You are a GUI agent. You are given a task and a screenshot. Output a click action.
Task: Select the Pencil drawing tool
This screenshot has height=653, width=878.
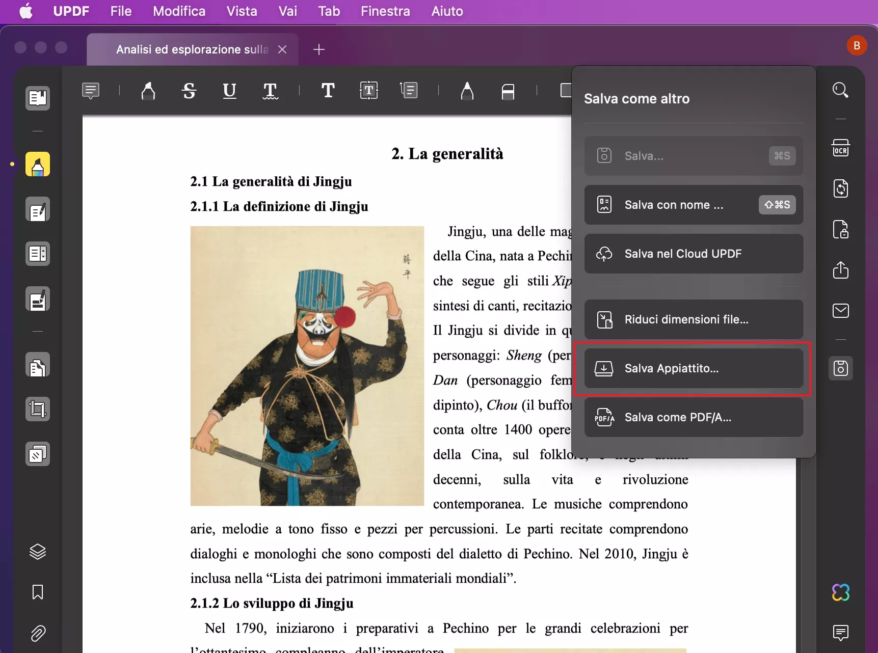(467, 91)
